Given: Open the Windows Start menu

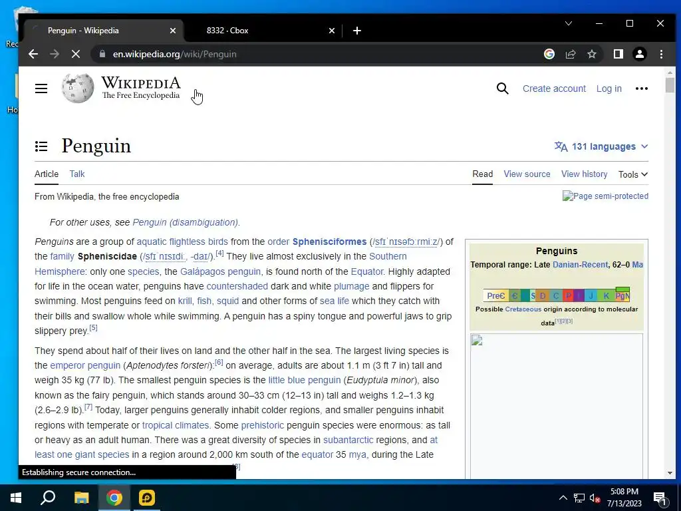Looking at the screenshot, I should pyautogui.click(x=16, y=498).
